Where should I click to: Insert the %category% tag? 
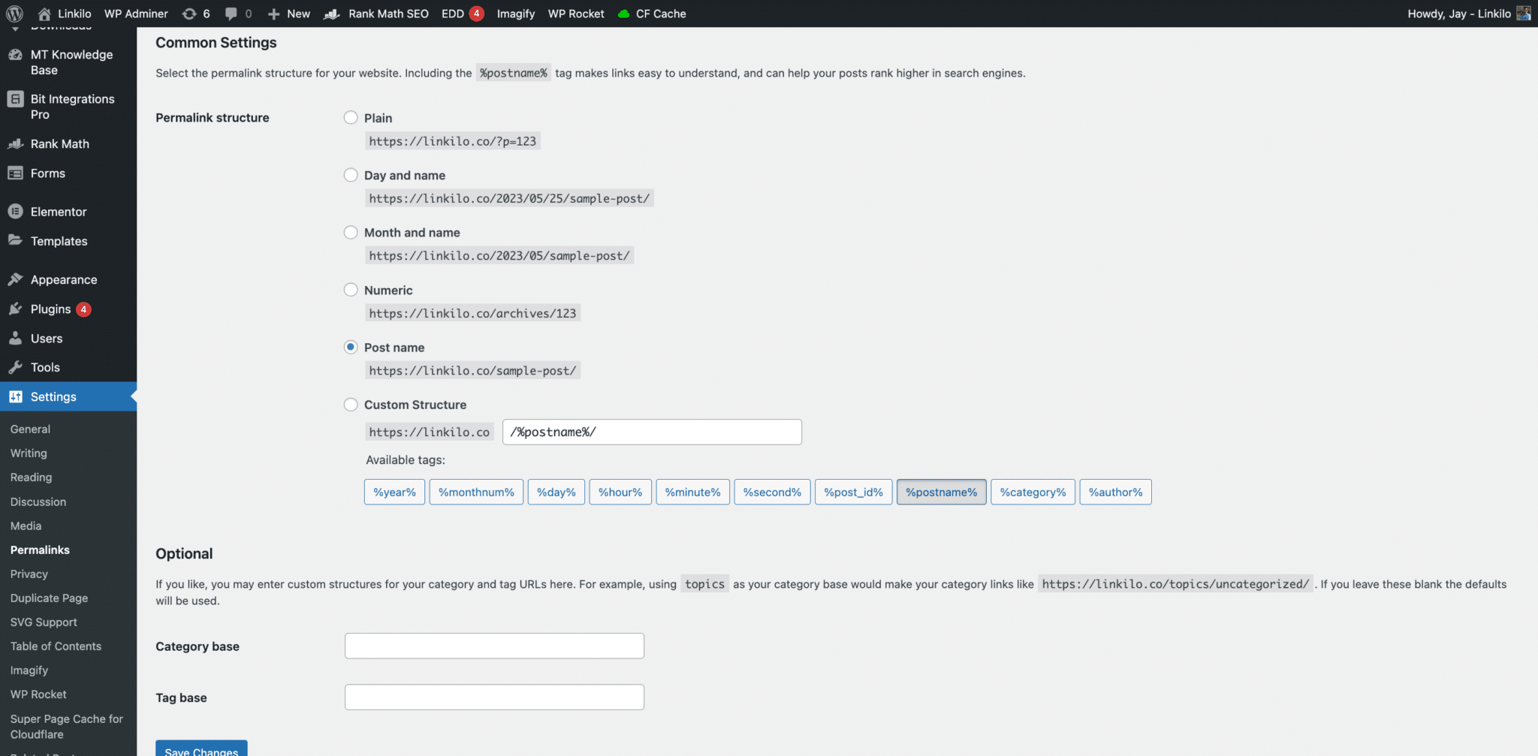(x=1033, y=492)
